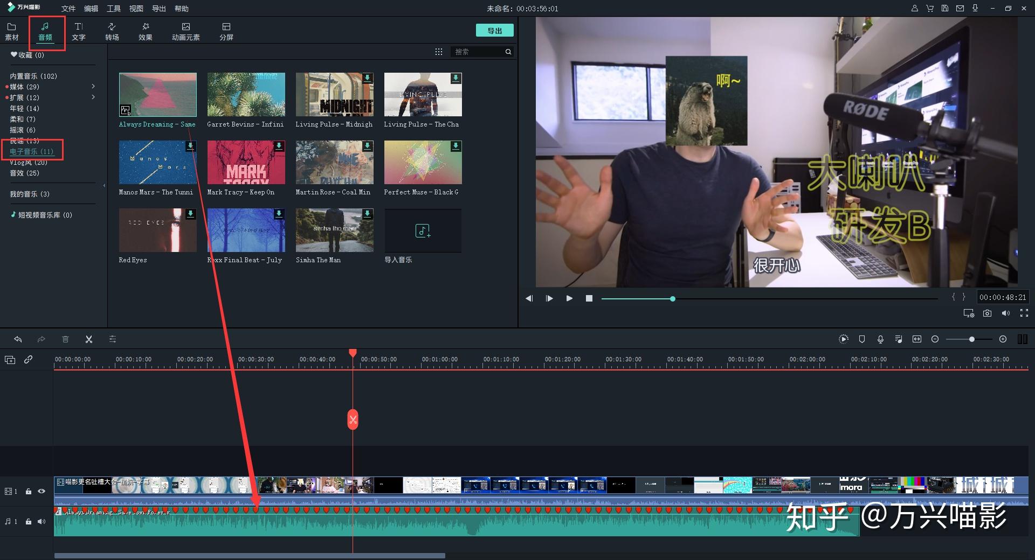
Task: Toggle the grid view layout icon
Action: pyautogui.click(x=439, y=52)
